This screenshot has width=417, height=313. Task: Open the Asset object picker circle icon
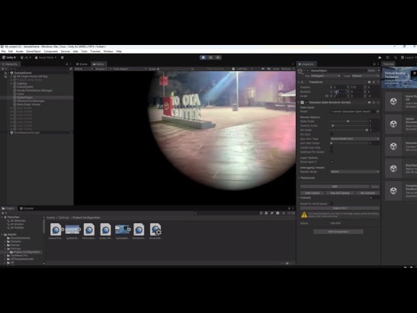coord(378,112)
